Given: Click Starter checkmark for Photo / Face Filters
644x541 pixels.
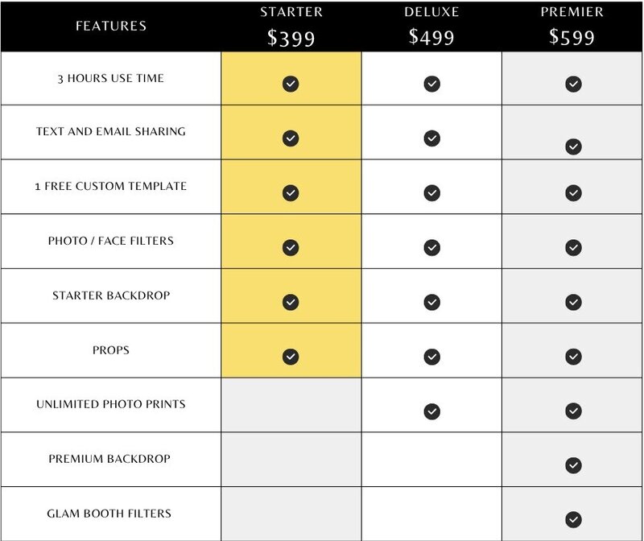Looking at the screenshot, I should 291,248.
